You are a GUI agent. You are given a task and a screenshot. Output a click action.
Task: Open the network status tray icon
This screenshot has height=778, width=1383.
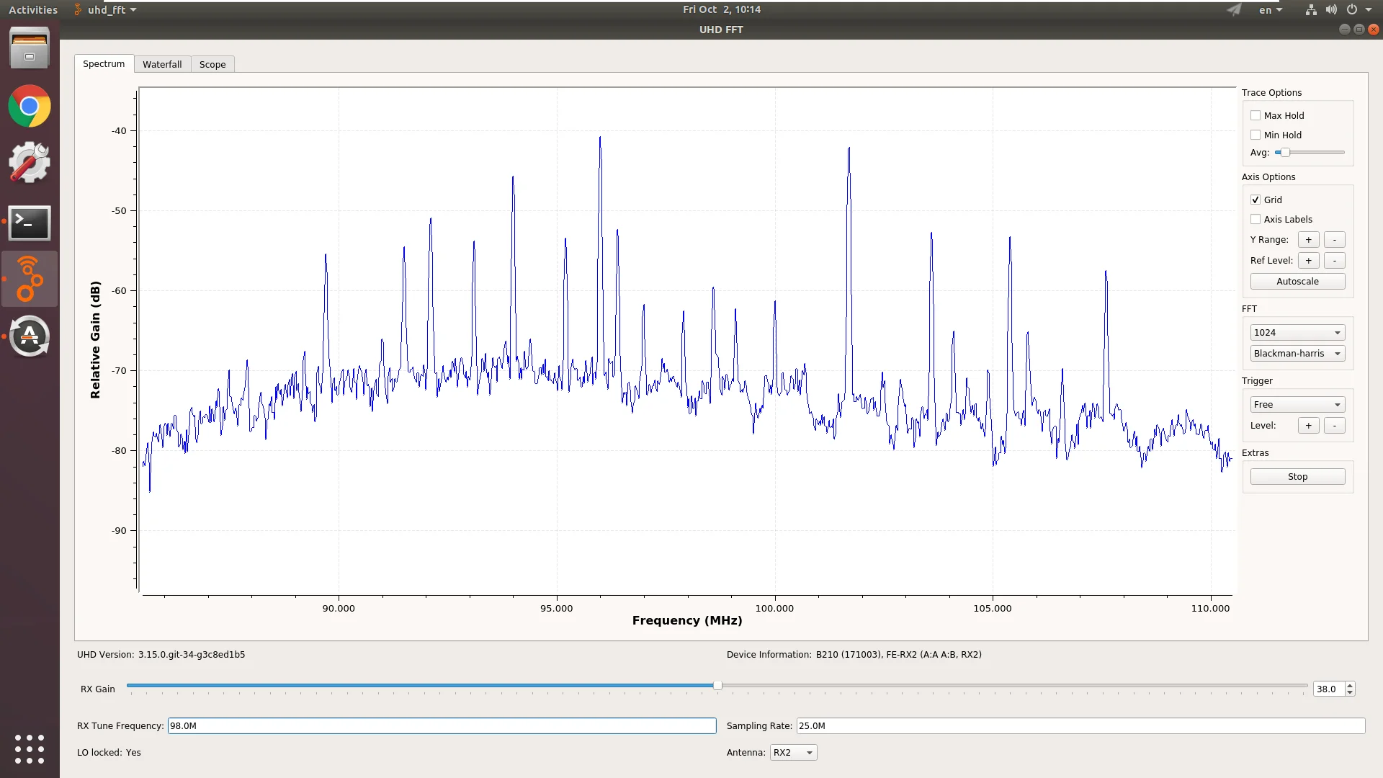1311,10
